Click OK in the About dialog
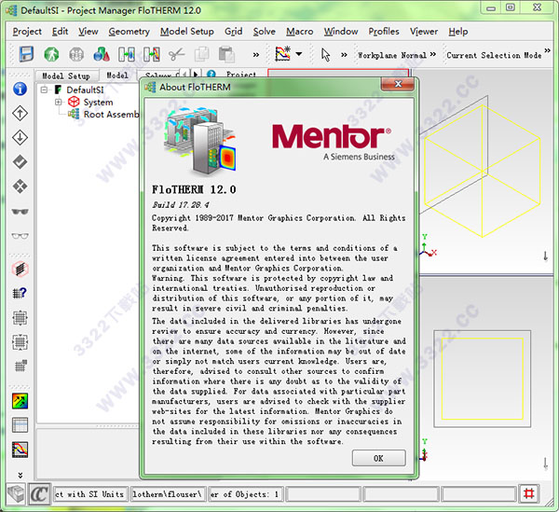The image size is (559, 512). 378,458
